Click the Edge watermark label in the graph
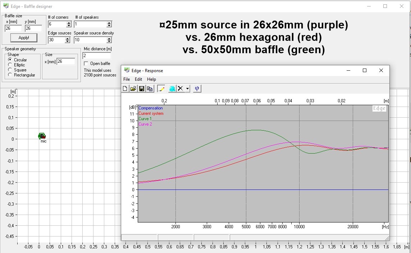411x253 pixels. point(379,108)
